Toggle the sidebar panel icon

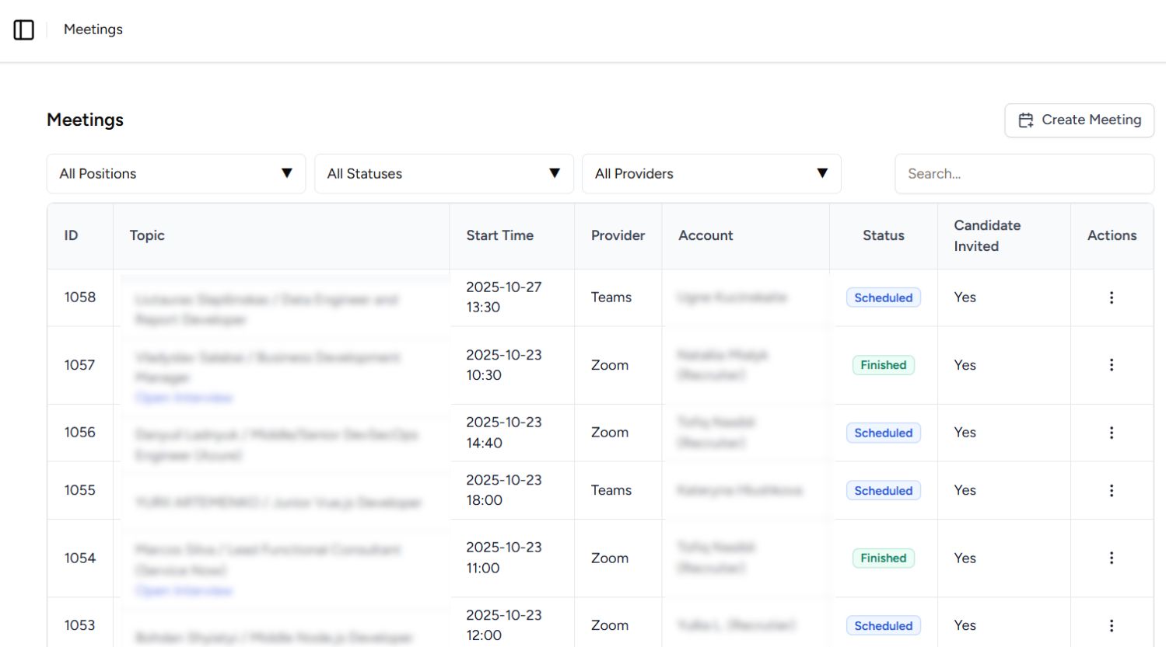pos(24,30)
